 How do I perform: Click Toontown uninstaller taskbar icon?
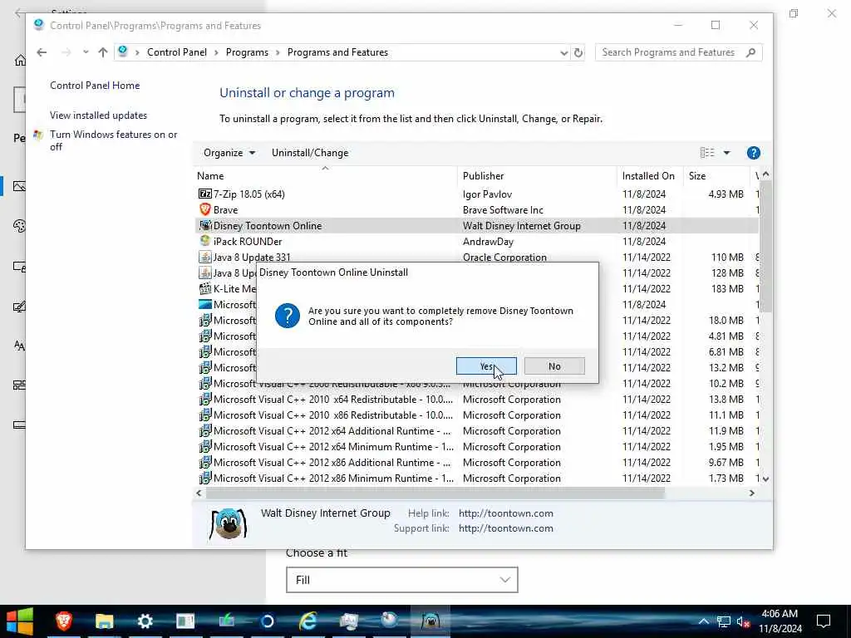(430, 621)
